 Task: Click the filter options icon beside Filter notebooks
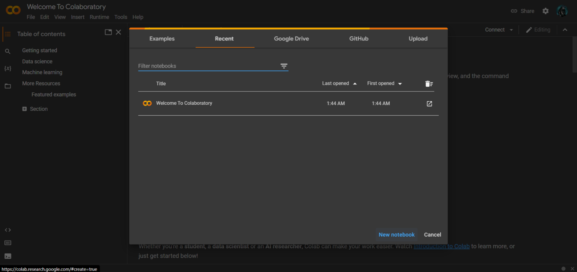point(284,66)
